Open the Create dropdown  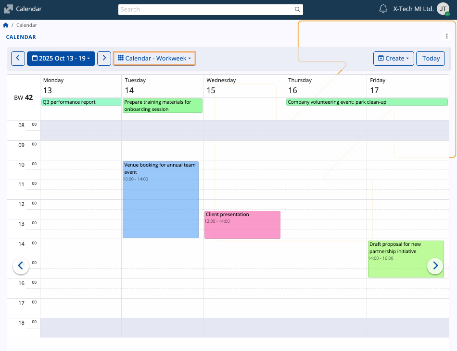pos(394,58)
